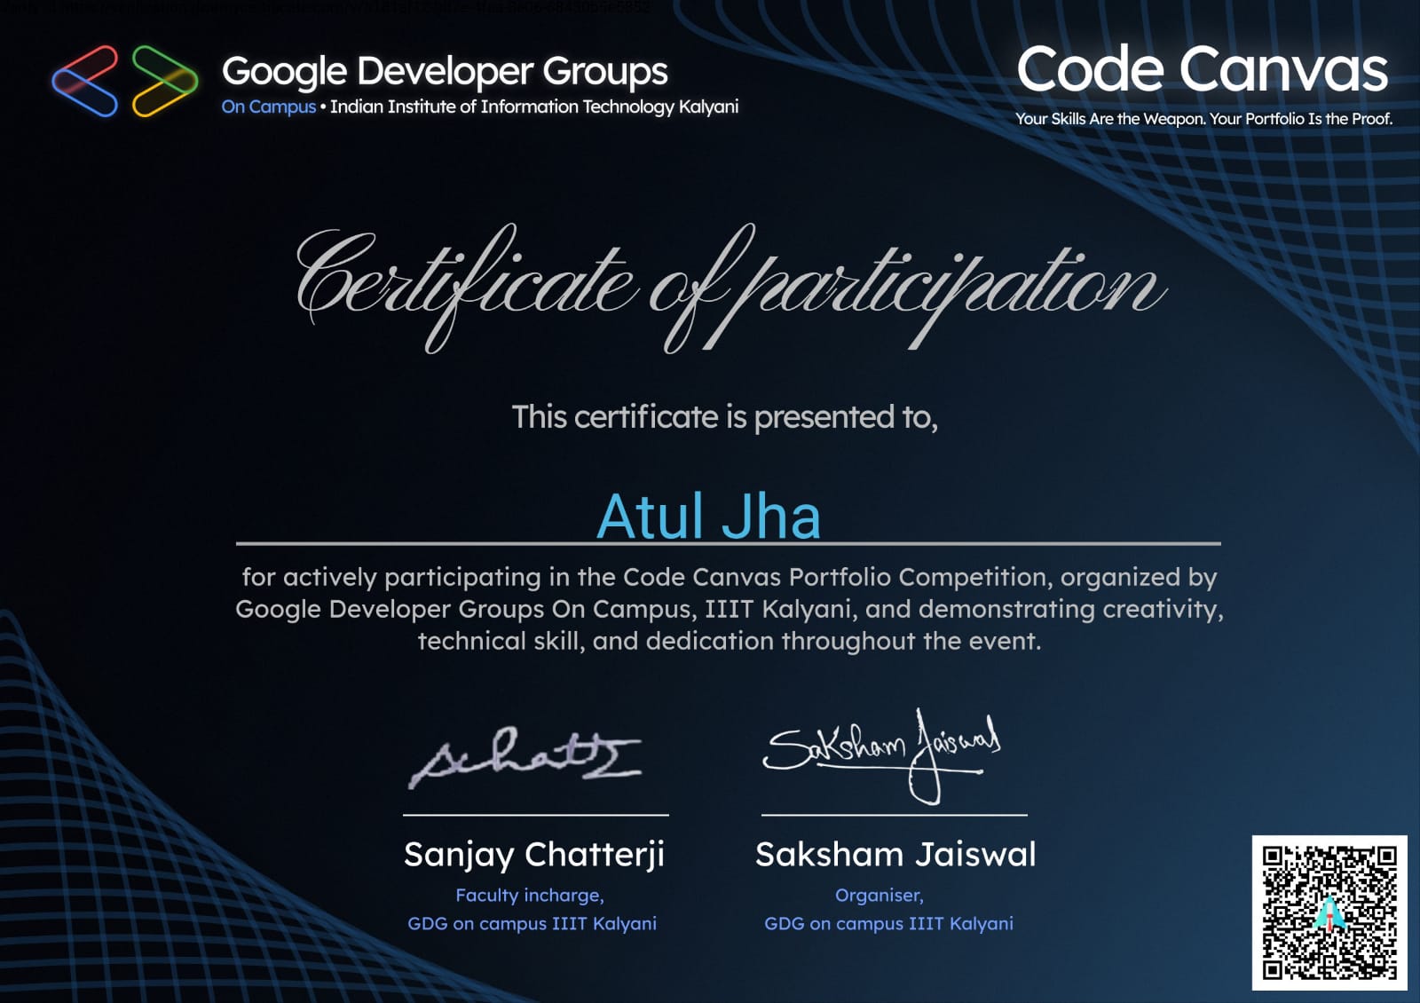Viewport: 1420px width, 1003px height.
Task: Click the 'Code Canvas' title
Action: [x=1202, y=69]
